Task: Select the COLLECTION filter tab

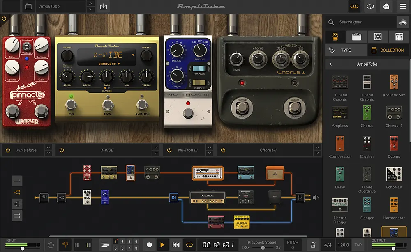Action: [388, 50]
